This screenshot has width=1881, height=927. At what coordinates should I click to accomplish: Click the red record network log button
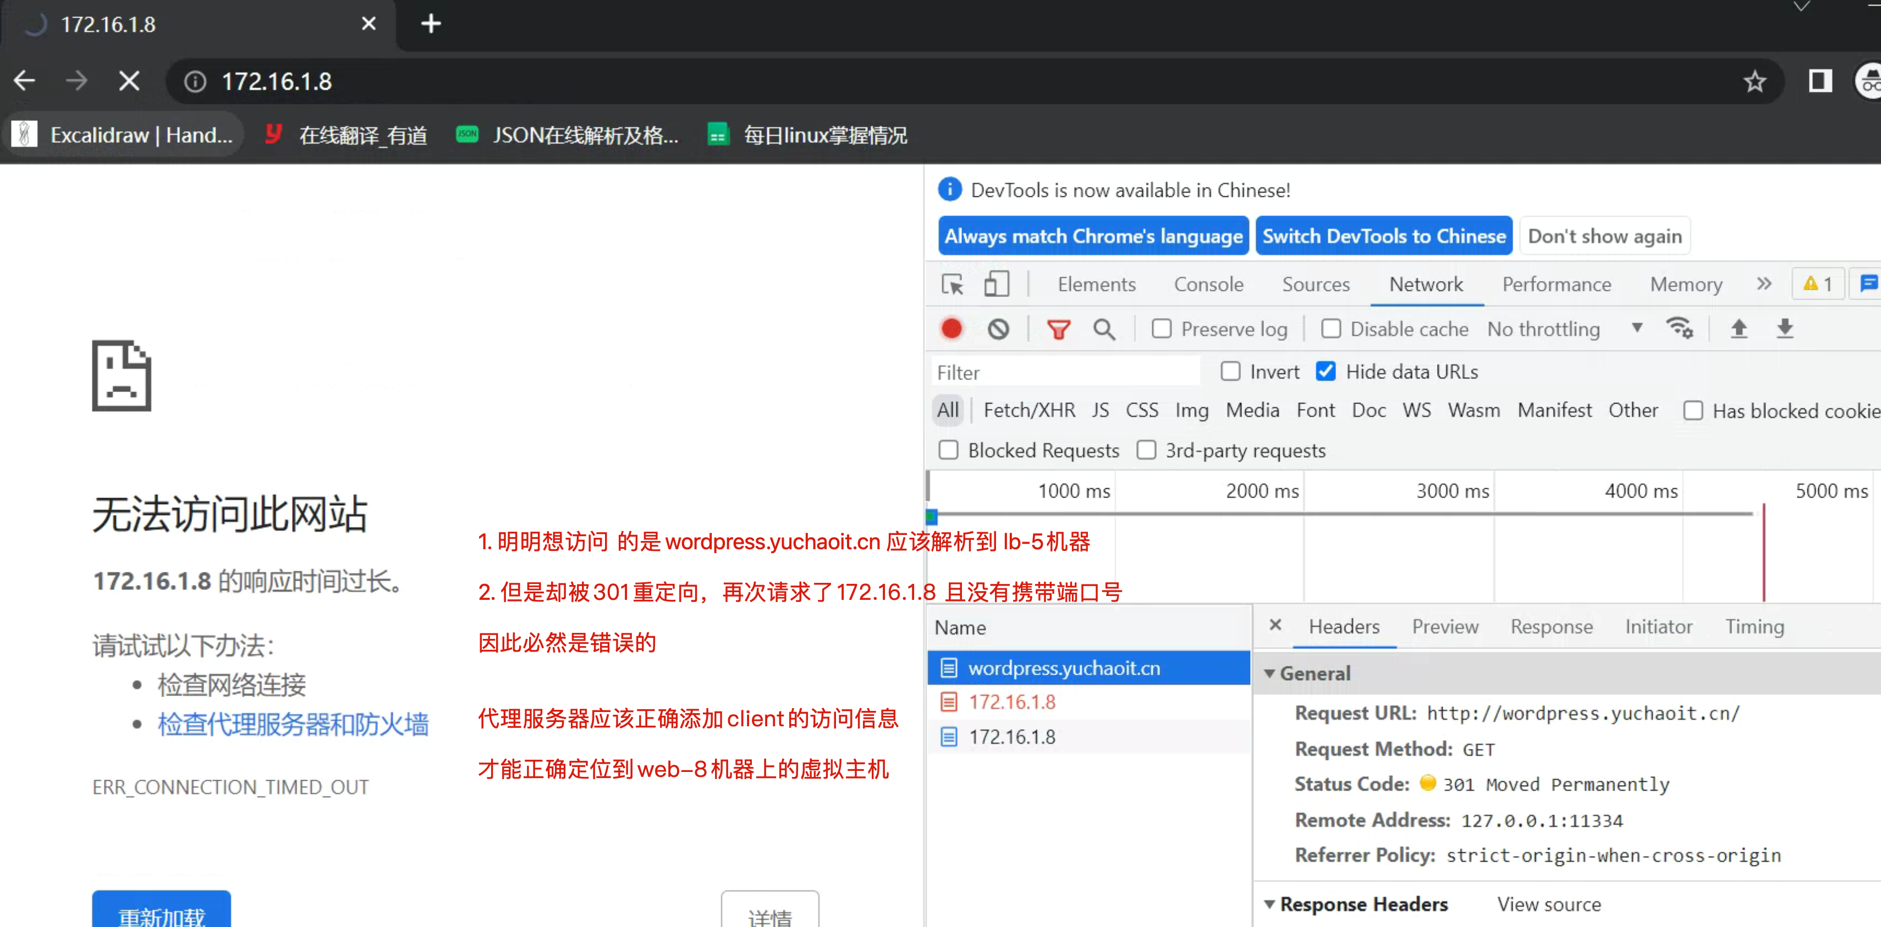click(x=952, y=329)
